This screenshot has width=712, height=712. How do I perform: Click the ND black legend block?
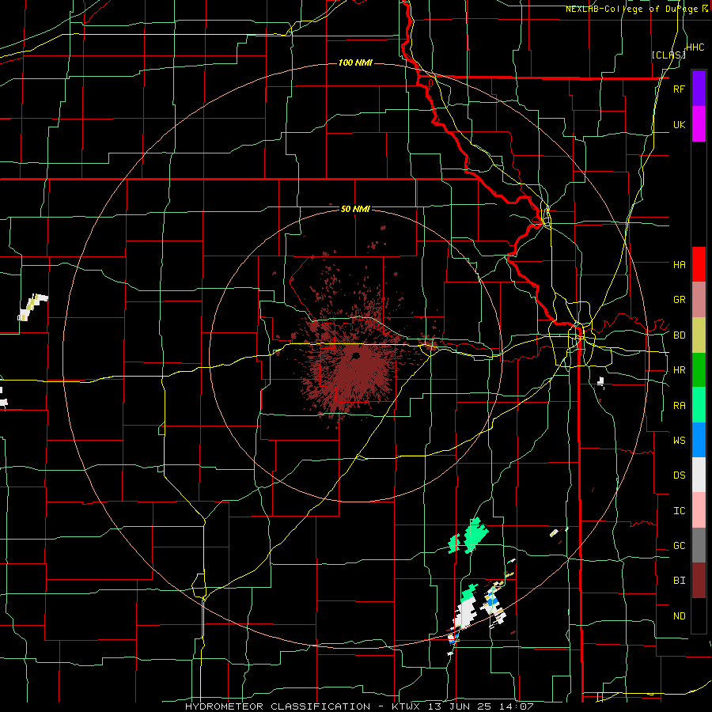pyautogui.click(x=699, y=615)
